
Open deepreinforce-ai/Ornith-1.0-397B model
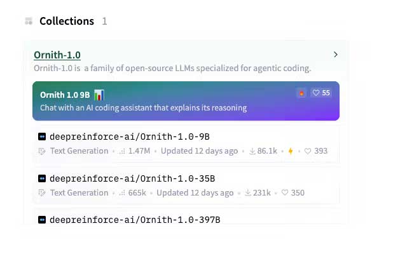(135, 220)
